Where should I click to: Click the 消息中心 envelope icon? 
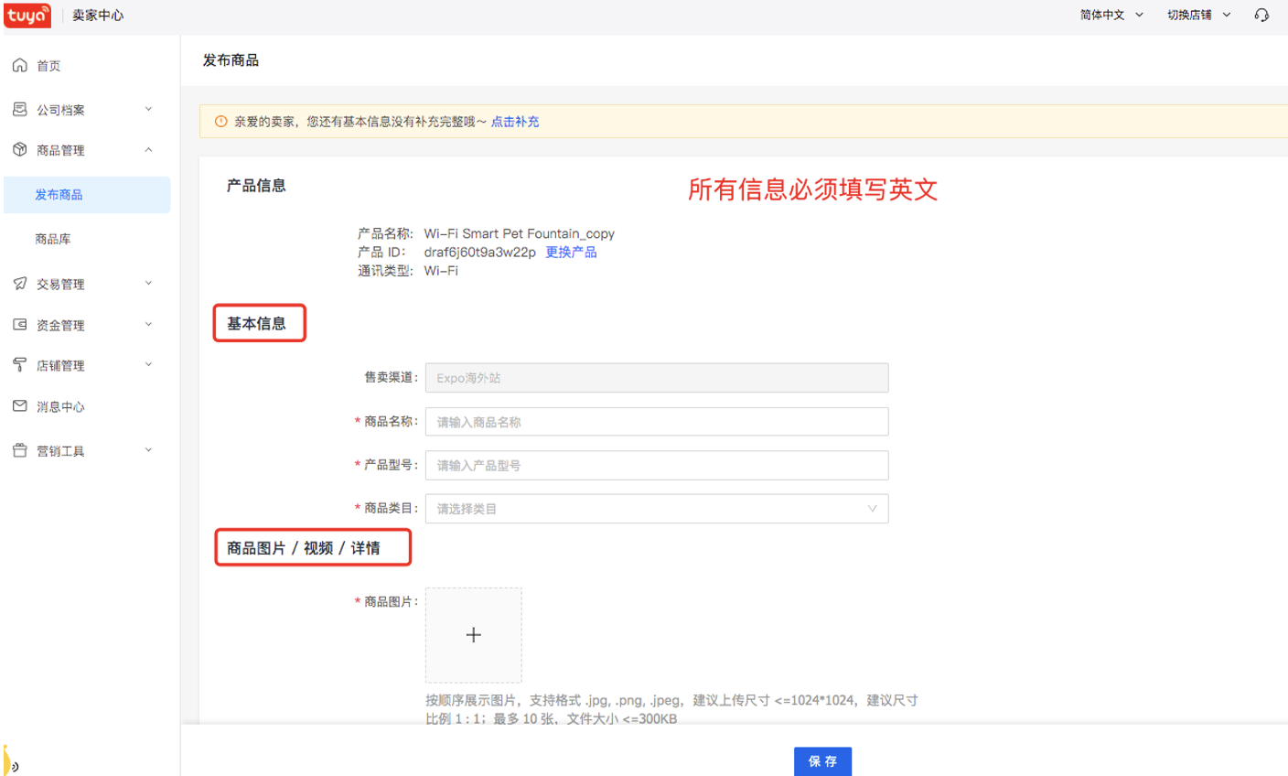click(x=19, y=405)
